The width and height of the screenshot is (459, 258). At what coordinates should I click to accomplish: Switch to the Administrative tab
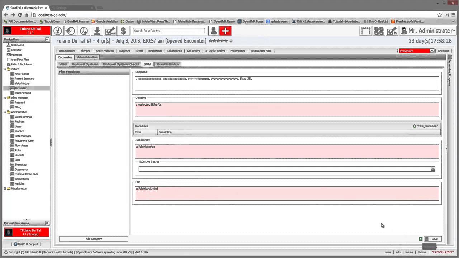click(x=87, y=57)
